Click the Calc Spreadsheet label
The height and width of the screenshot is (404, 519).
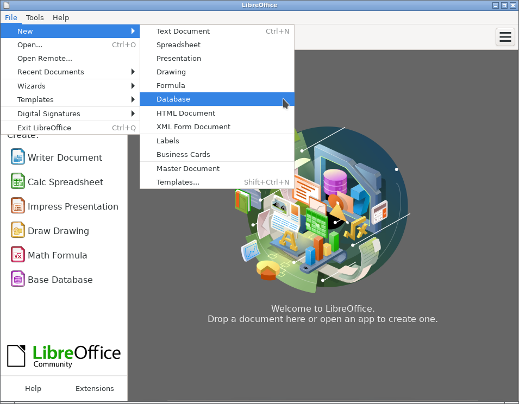click(66, 182)
